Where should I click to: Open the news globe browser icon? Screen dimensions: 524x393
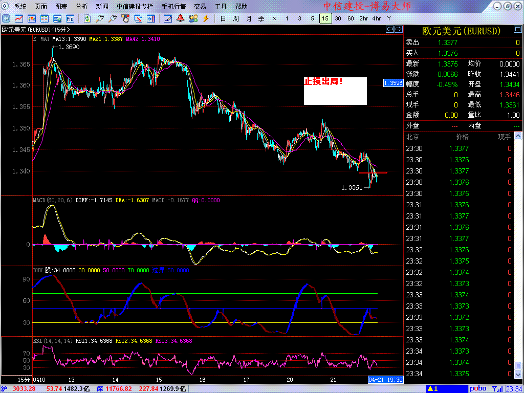click(57, 18)
